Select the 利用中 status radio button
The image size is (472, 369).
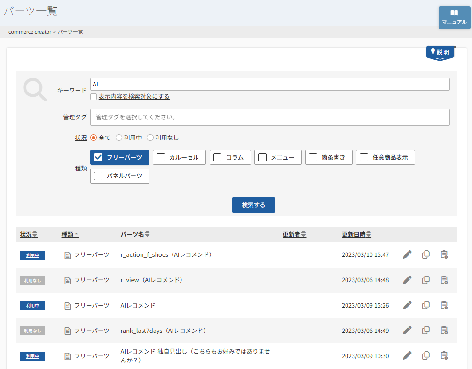click(119, 138)
